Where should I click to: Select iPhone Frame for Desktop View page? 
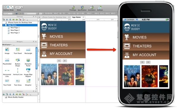tap(20, 22)
